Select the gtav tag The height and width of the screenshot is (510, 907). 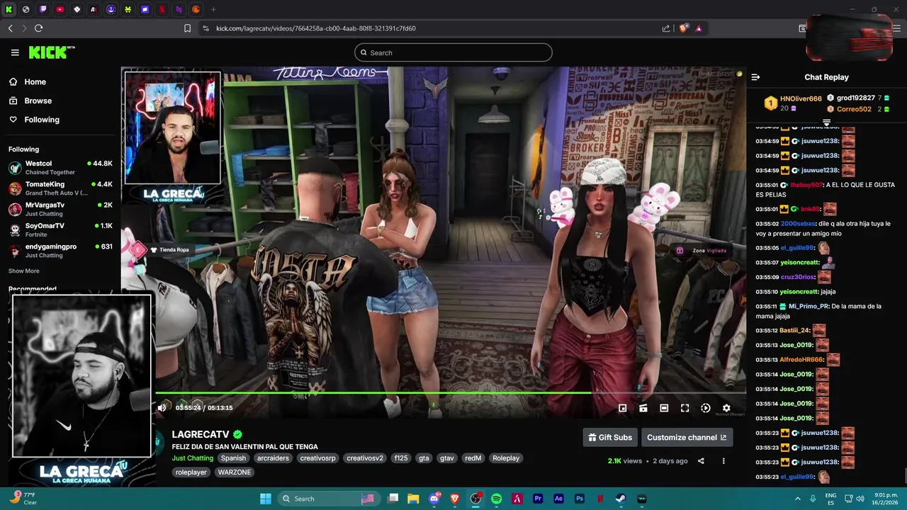[447, 458]
